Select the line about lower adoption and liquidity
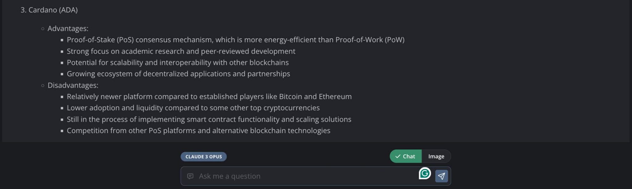The image size is (632, 189). pyautogui.click(x=193, y=108)
